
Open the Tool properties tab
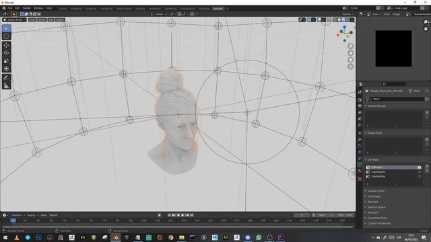360,92
